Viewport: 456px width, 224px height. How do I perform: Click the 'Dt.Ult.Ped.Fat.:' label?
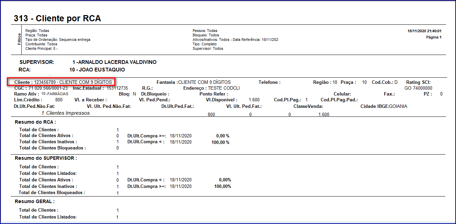[178, 106]
